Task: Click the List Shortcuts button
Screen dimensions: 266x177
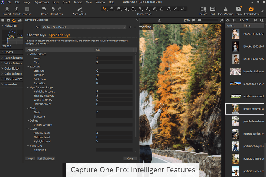Action: [x=46, y=158]
